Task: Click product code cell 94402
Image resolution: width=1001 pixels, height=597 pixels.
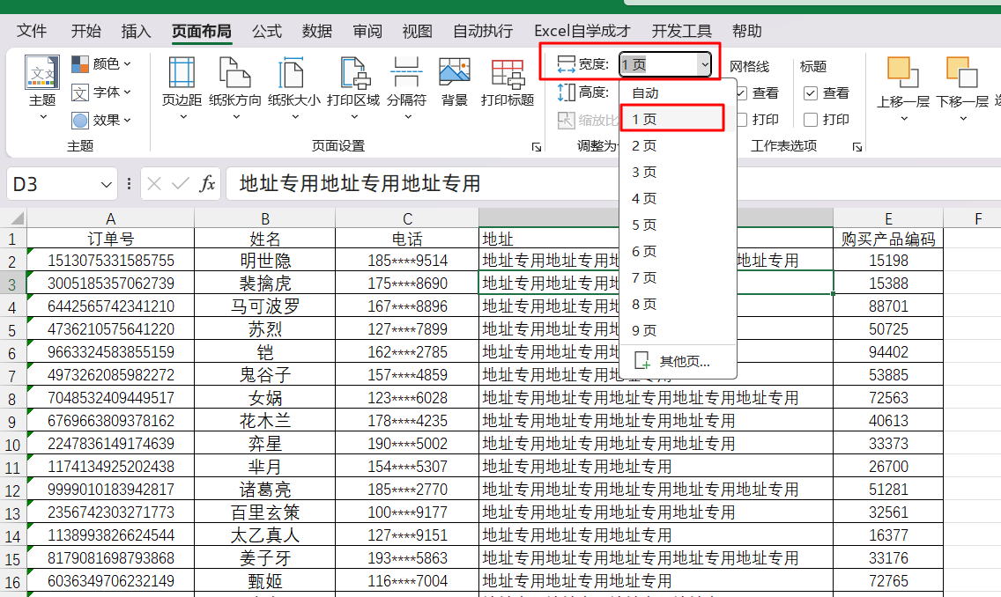Action: pos(888,352)
